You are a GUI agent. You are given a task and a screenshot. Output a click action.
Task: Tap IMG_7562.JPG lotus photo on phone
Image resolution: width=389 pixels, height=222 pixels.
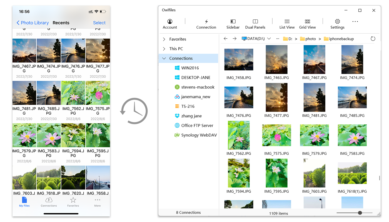tap(73, 93)
